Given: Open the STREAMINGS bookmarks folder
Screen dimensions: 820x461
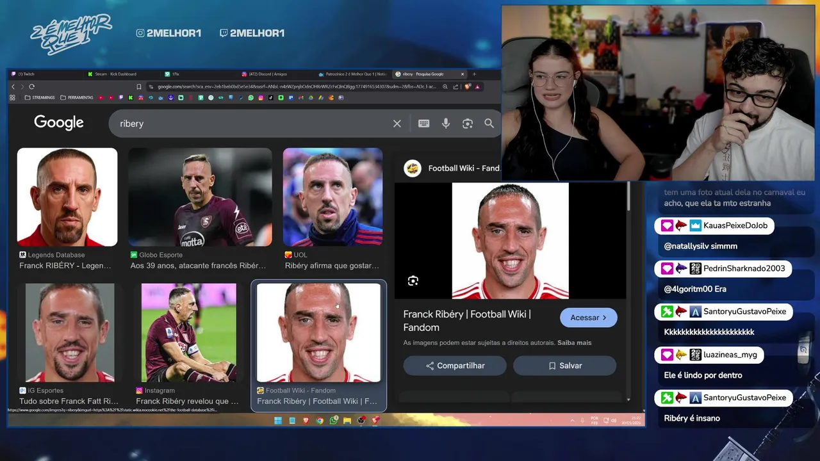Looking at the screenshot, I should tap(39, 97).
